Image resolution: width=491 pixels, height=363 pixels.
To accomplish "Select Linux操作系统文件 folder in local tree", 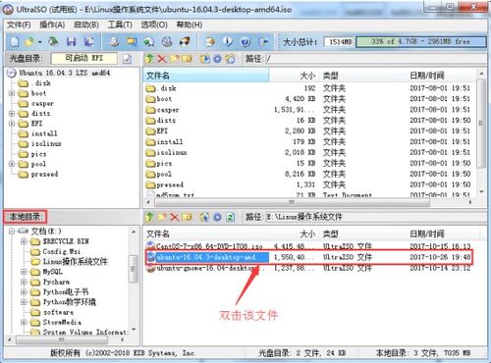I will [75, 261].
